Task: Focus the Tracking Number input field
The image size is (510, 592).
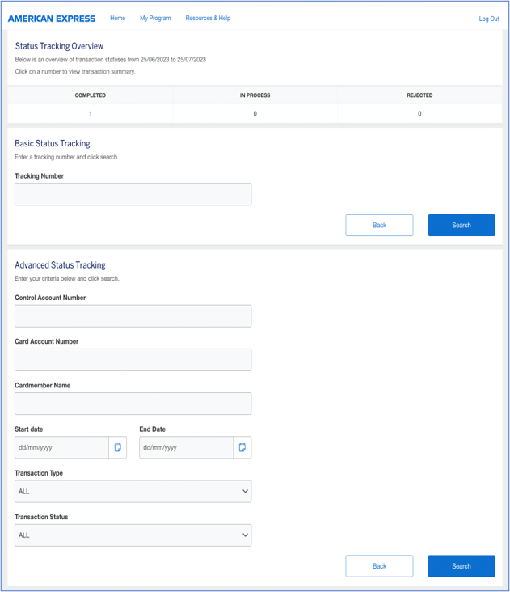Action: pos(133,194)
